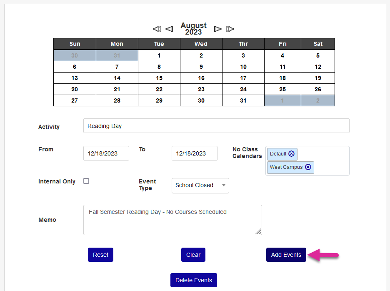Click the Activity text field
390x291 pixels.
pyautogui.click(x=216, y=126)
